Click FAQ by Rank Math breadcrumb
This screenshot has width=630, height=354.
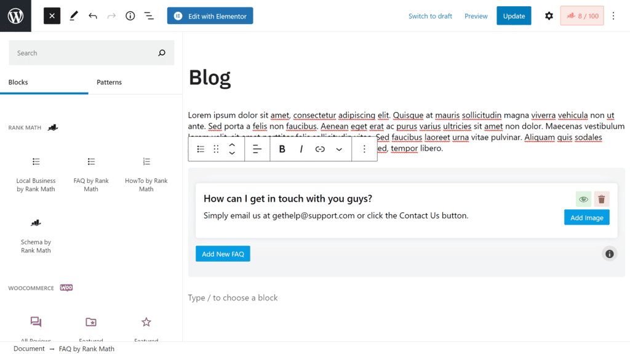86,349
